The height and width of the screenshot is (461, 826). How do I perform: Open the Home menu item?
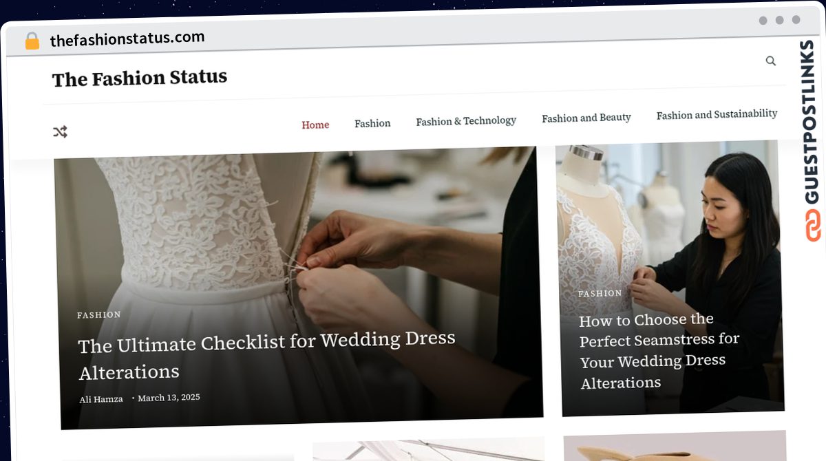pyautogui.click(x=315, y=125)
